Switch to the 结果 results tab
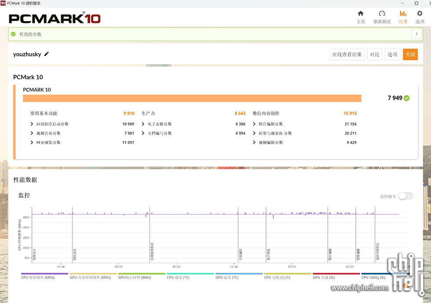Viewport: 431px width, 303px height. click(403, 17)
